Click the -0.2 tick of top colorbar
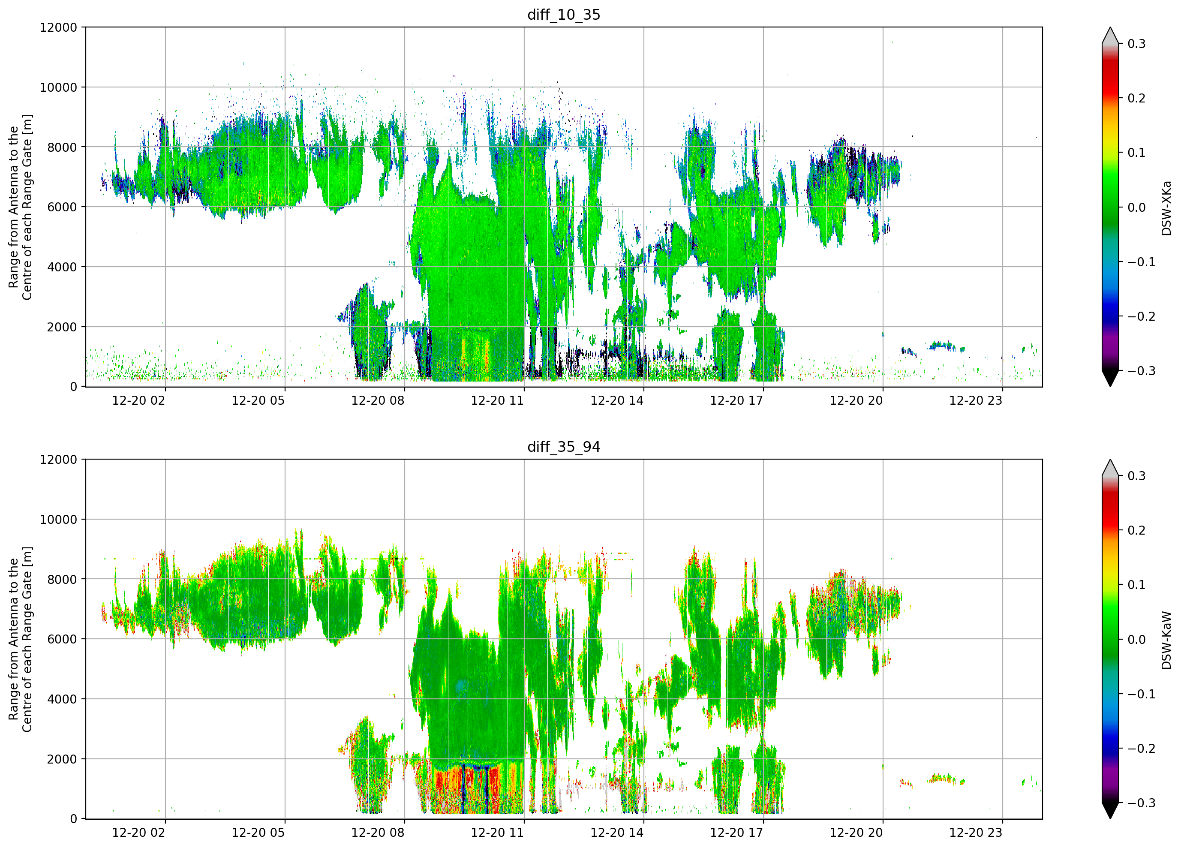The image size is (1181, 848). (x=1142, y=317)
